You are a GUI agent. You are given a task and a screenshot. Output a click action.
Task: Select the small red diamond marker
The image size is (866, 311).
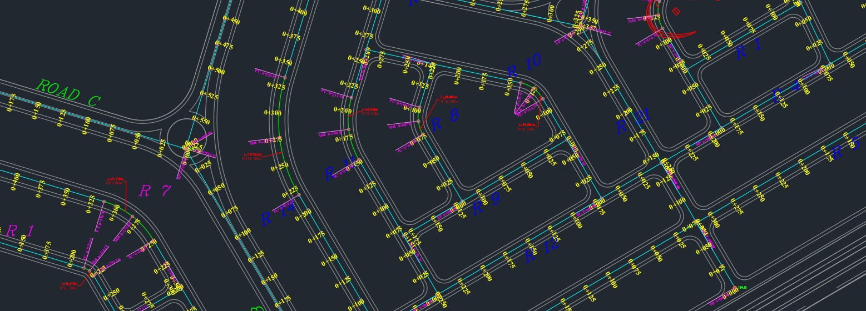(676, 11)
